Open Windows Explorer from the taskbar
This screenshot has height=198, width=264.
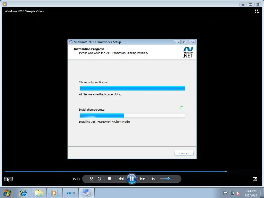point(39,193)
